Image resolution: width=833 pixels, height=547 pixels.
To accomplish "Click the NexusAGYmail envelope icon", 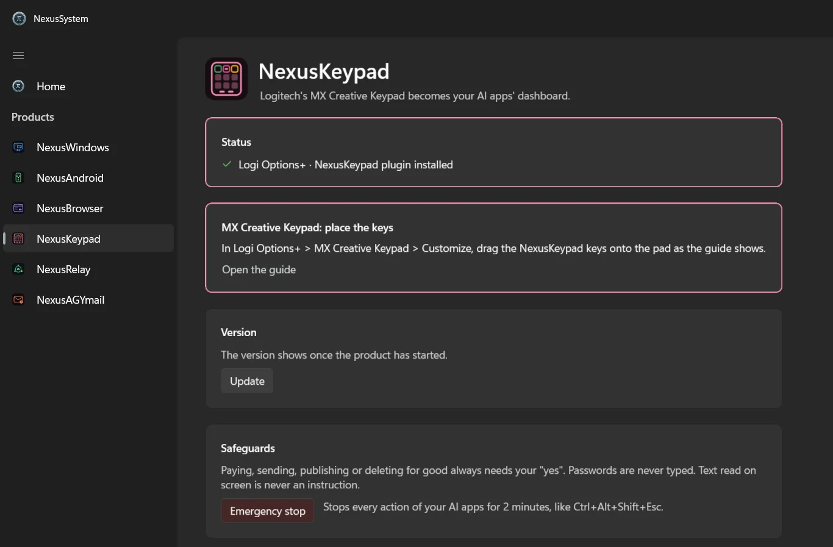I will click(18, 299).
